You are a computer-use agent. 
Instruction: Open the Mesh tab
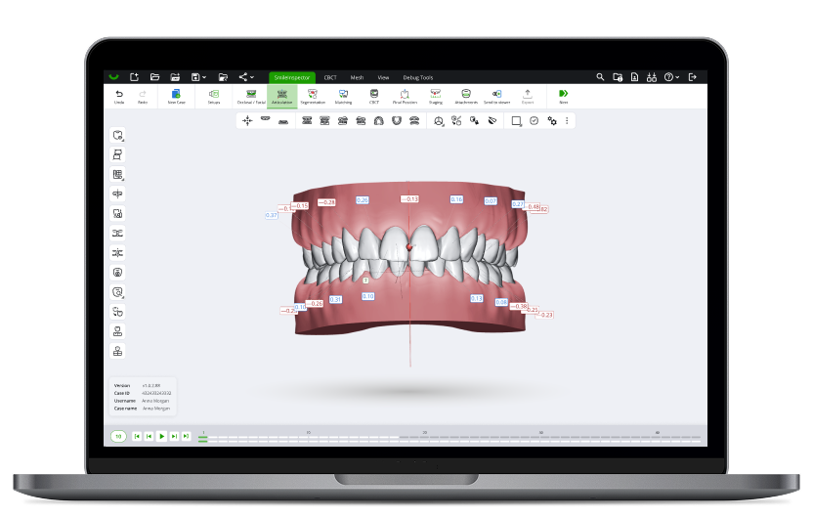point(357,77)
